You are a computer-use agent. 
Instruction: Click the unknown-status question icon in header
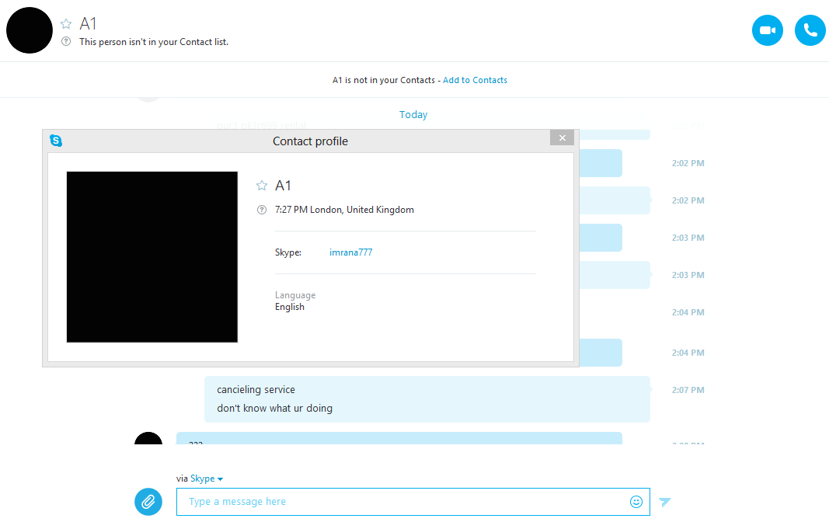click(66, 41)
